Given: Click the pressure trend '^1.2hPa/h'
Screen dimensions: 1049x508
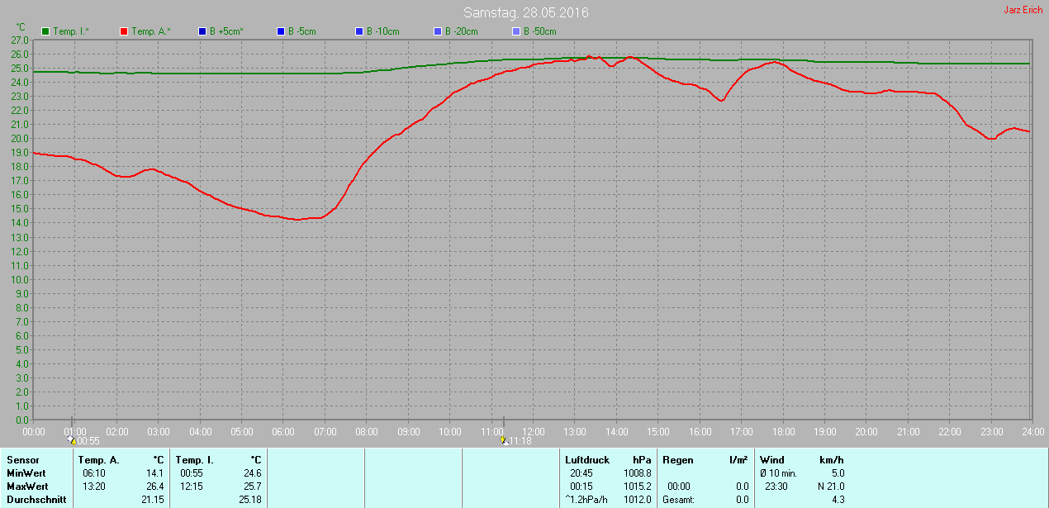Looking at the screenshot, I should tap(586, 500).
